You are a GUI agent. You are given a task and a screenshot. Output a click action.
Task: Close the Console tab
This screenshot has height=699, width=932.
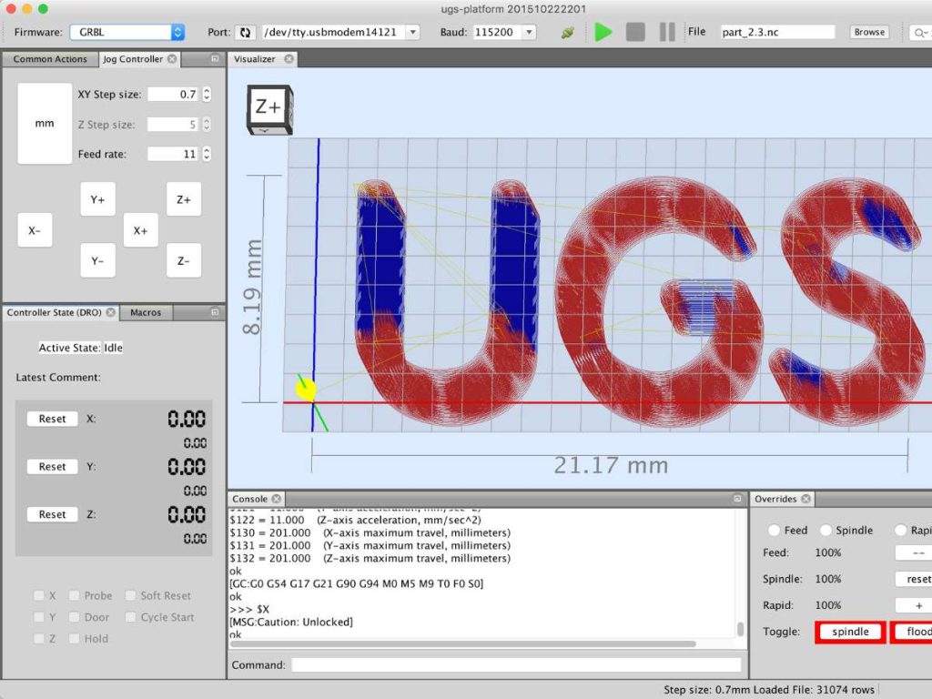pos(277,499)
